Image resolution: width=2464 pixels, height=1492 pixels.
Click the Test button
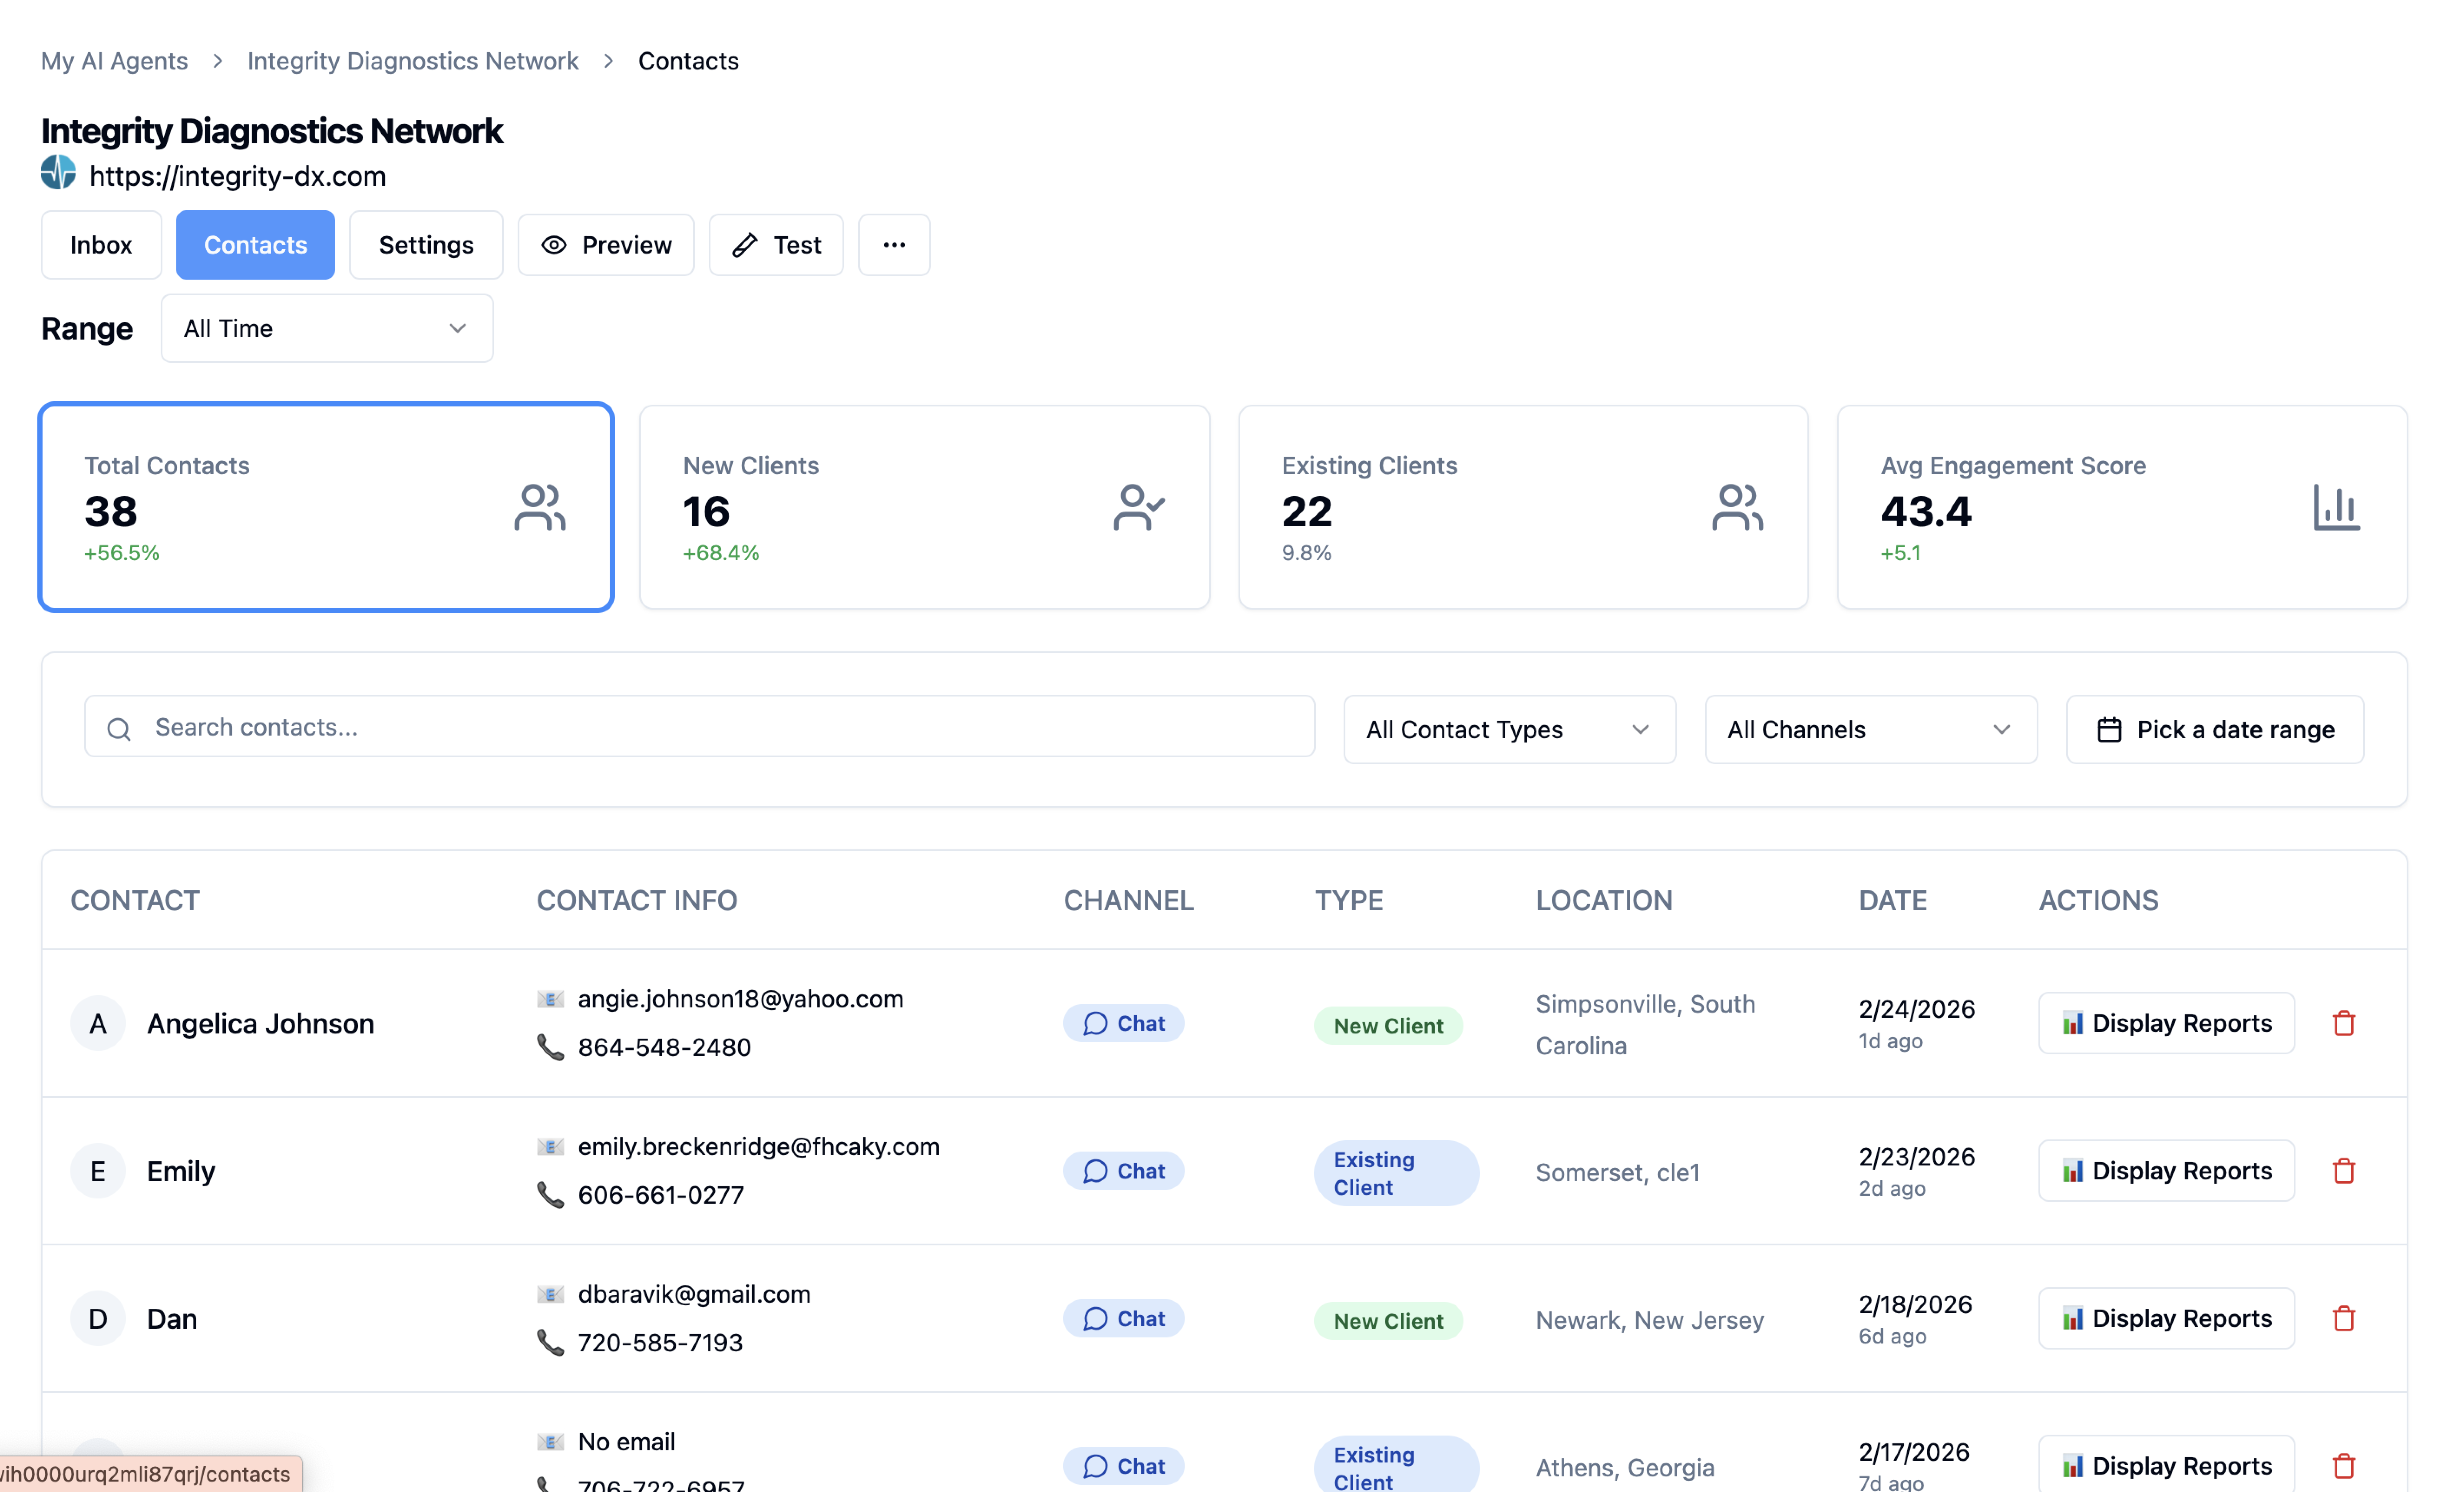click(776, 245)
